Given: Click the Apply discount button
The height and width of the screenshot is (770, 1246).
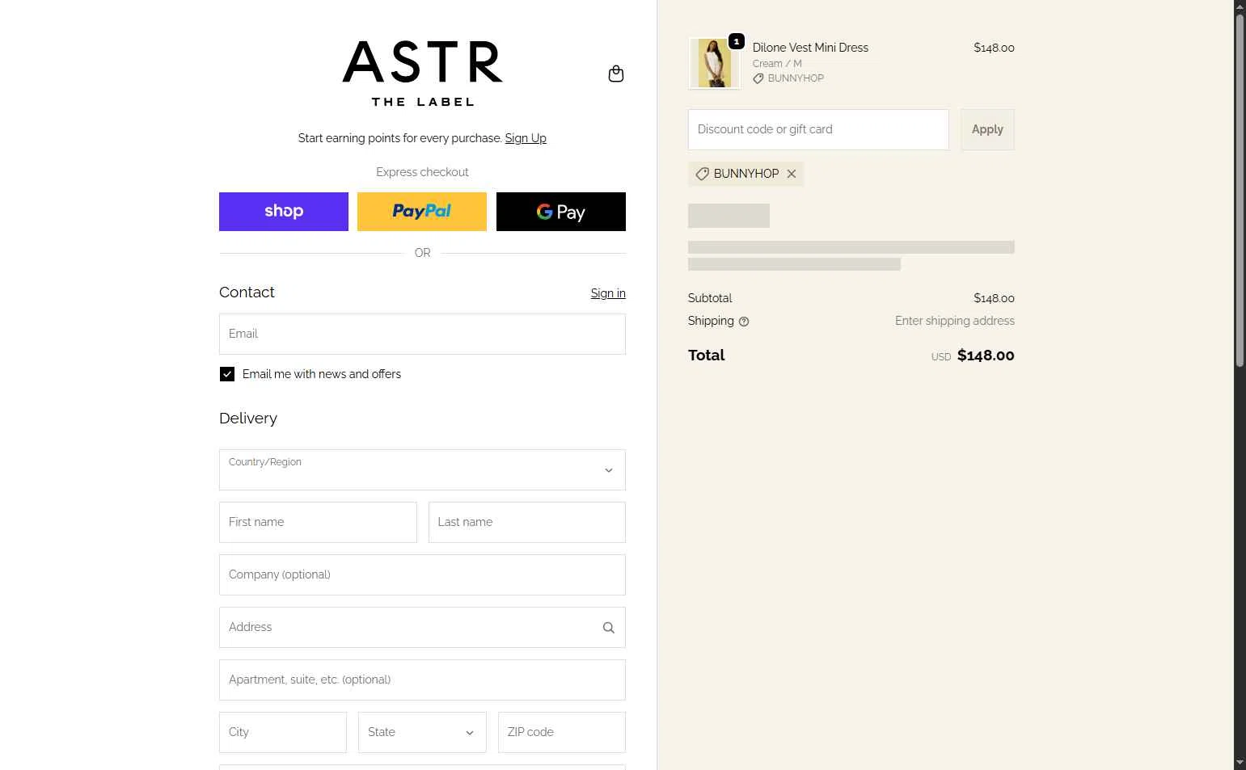Looking at the screenshot, I should pyautogui.click(x=987, y=129).
